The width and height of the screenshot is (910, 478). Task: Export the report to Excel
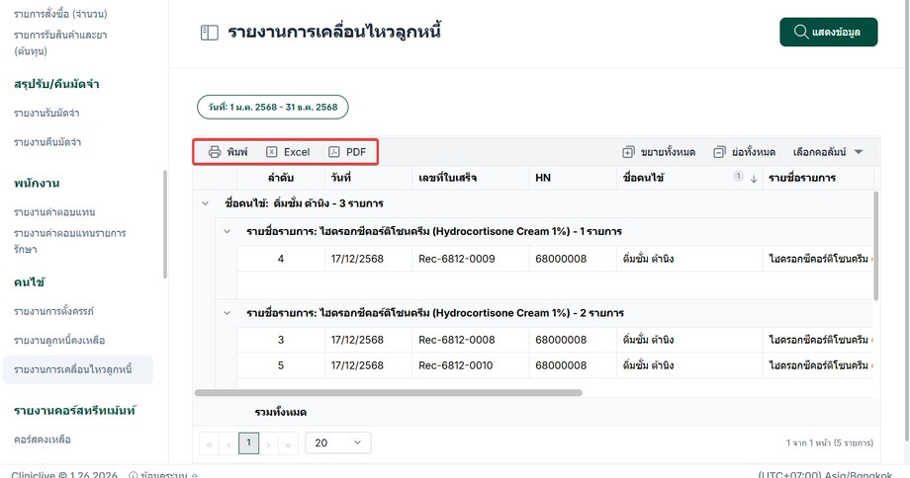click(x=288, y=152)
